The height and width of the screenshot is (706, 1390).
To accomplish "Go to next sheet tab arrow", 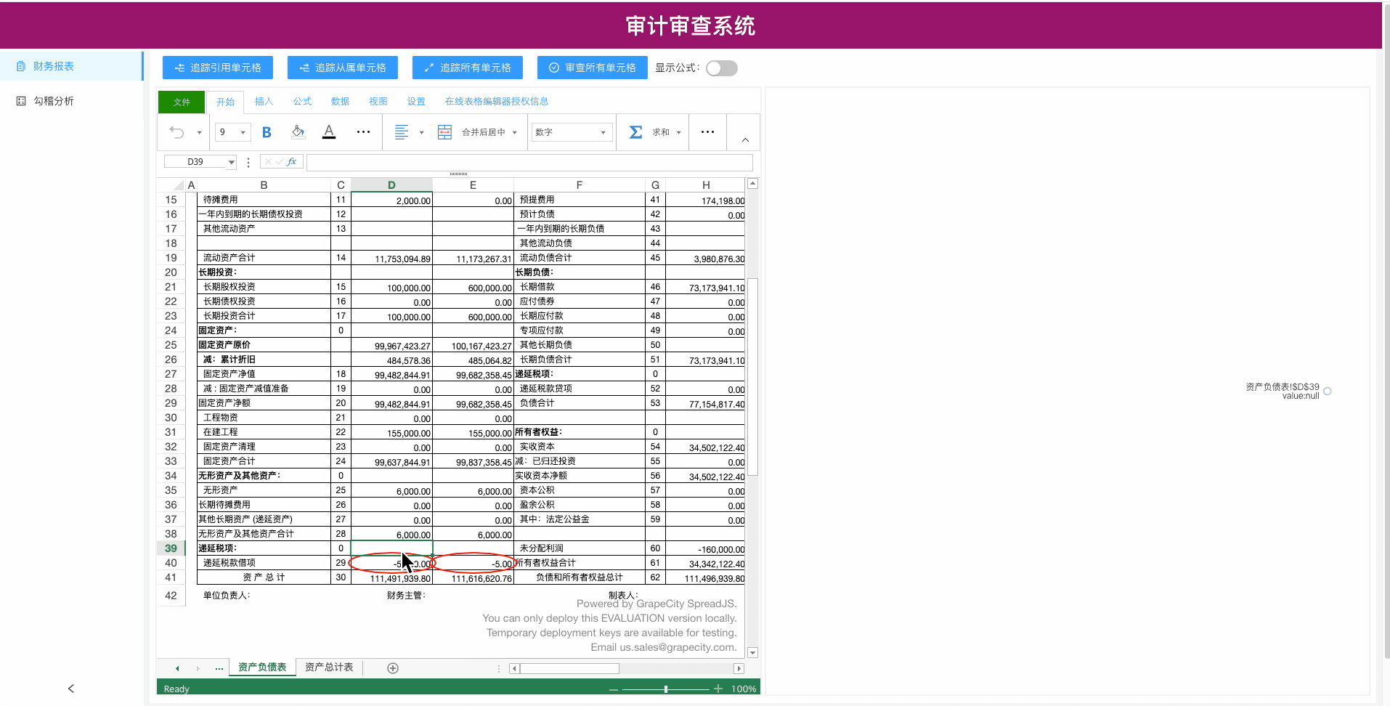I will (x=198, y=668).
